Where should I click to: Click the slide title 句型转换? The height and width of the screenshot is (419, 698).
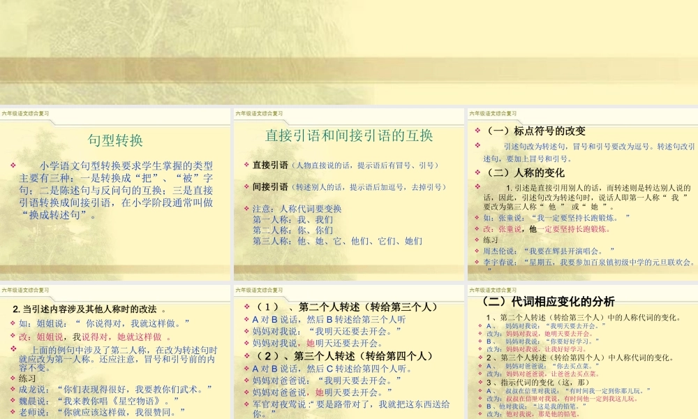pyautogui.click(x=115, y=140)
